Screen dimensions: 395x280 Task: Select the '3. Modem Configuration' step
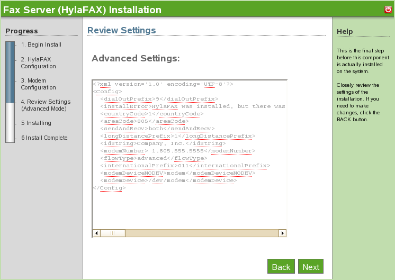point(39,84)
